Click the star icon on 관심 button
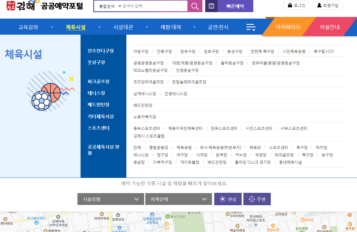The width and height of the screenshot is (357, 232). tap(223, 199)
